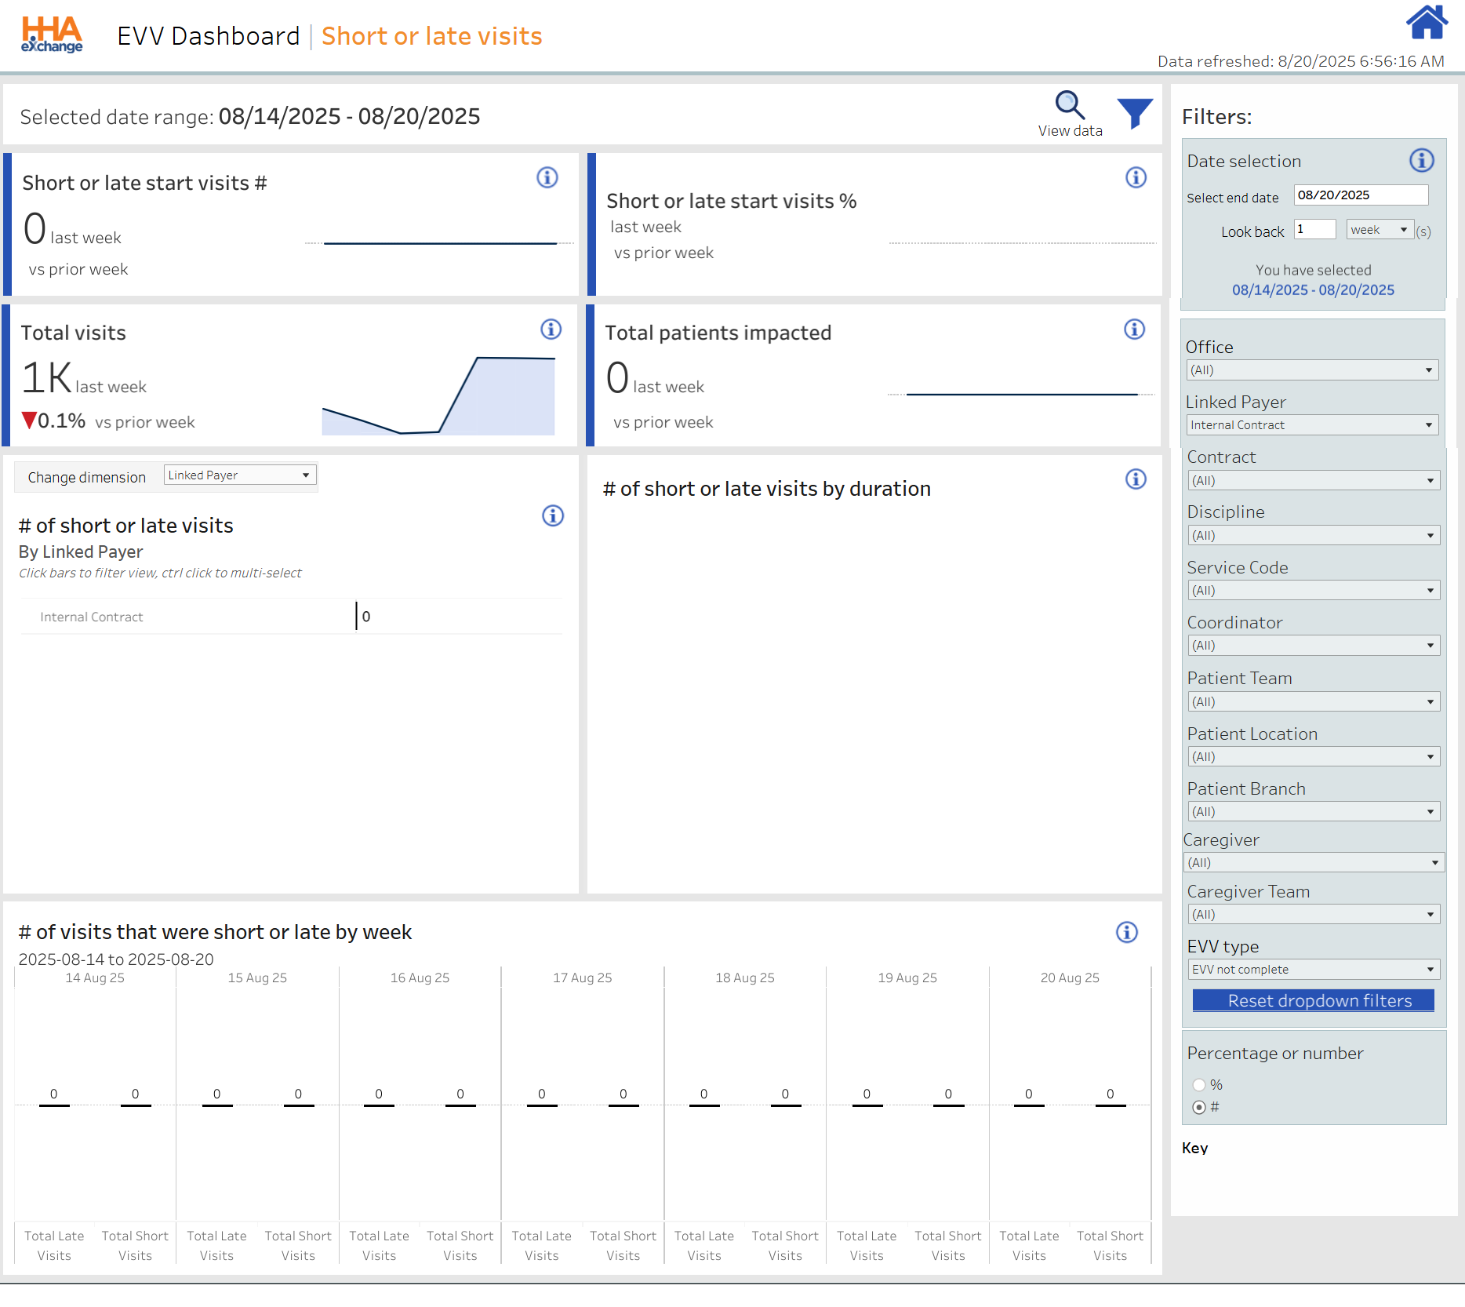Click the Select end date field
This screenshot has height=1307, width=1465.
[x=1360, y=195]
